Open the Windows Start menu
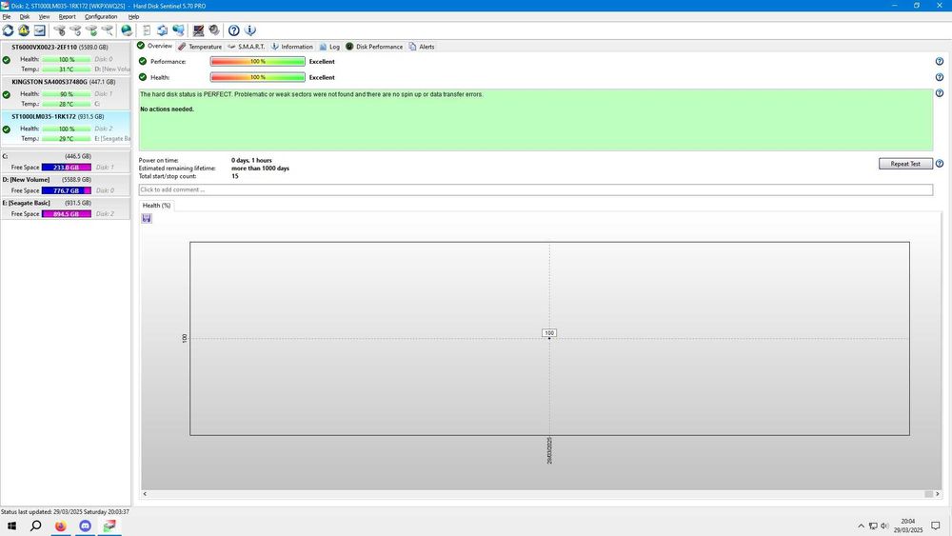The width and height of the screenshot is (952, 536). click(x=11, y=526)
